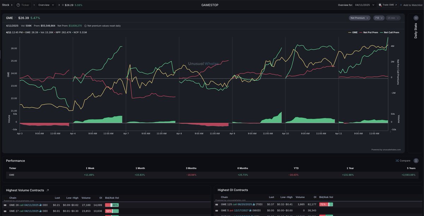Click the Compare button in Performance
424x216 pixels.
pyautogui.click(x=403, y=161)
